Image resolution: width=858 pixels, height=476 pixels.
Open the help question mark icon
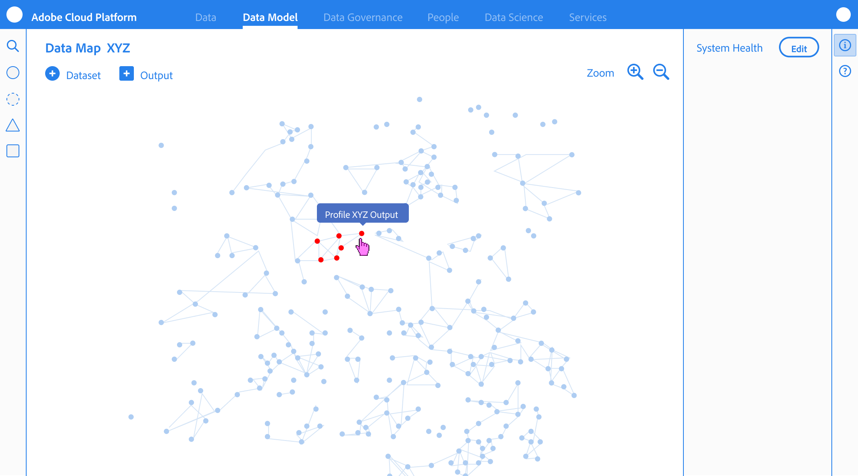tap(845, 71)
